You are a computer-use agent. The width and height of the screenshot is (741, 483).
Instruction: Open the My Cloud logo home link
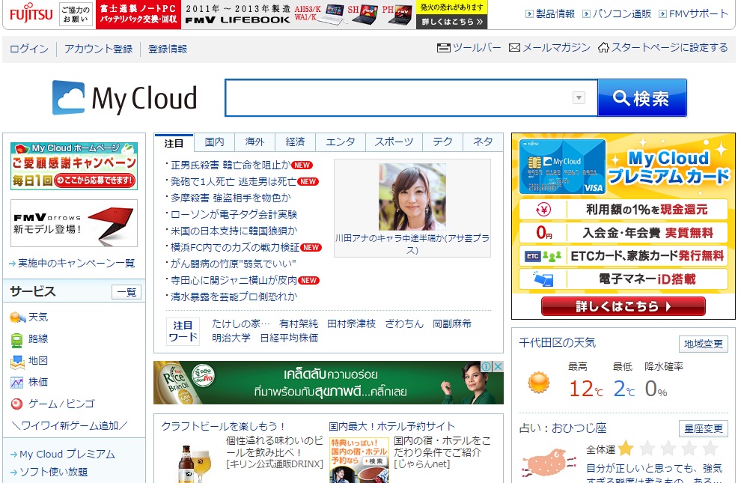coord(125,98)
